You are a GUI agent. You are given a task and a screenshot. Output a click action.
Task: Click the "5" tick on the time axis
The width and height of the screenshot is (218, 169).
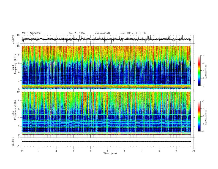point(108,151)
